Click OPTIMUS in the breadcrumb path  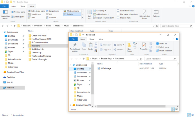(x=38, y=26)
